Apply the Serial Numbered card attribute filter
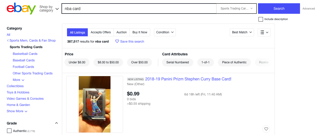The width and height of the screenshot is (321, 135). (177, 62)
